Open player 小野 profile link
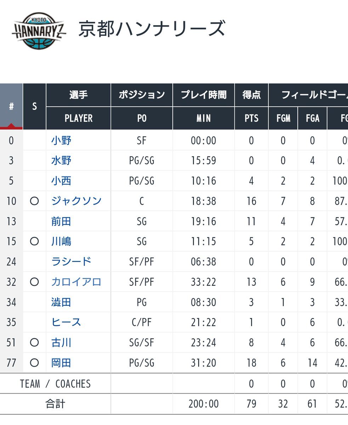The height and width of the screenshot is (425, 348). click(x=61, y=141)
